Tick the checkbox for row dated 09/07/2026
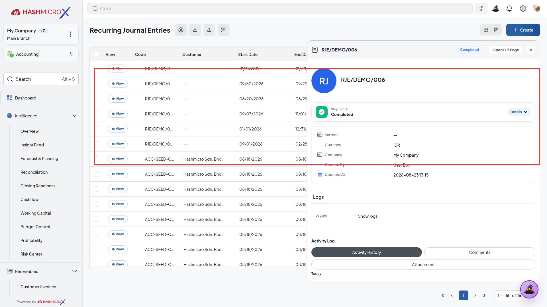This screenshot has width=547, height=307. [97, 114]
